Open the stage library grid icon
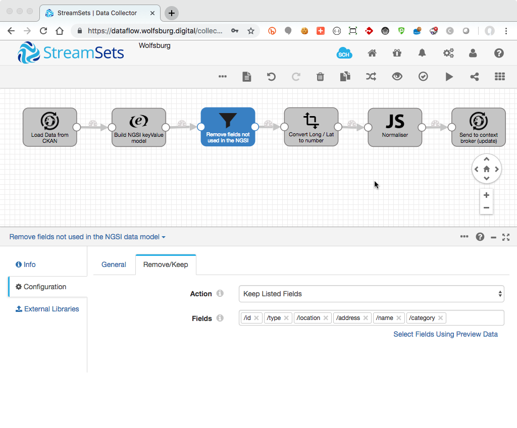Image resolution: width=517 pixels, height=428 pixels. click(500, 77)
